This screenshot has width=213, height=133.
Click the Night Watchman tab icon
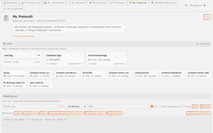click(x=152, y=3)
